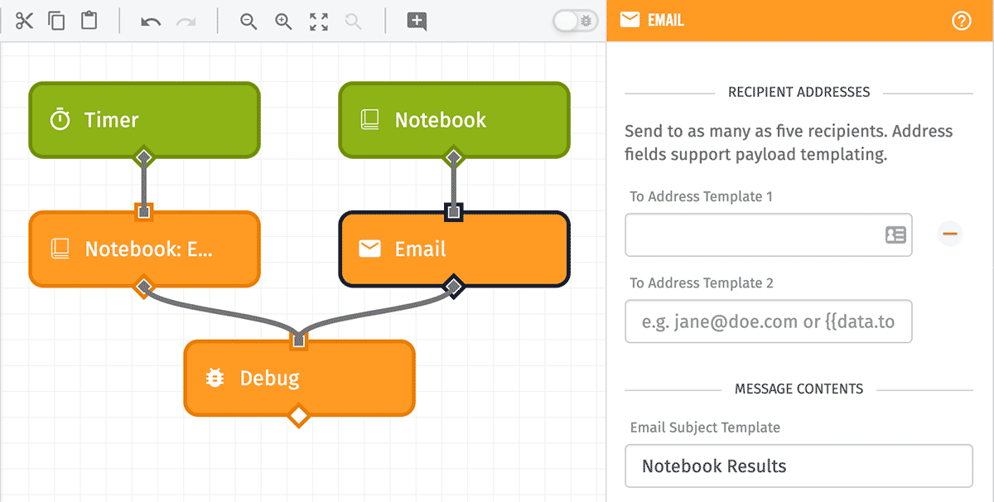This screenshot has width=994, height=502.
Task: Remove address 1 with minus button
Action: coord(950,234)
